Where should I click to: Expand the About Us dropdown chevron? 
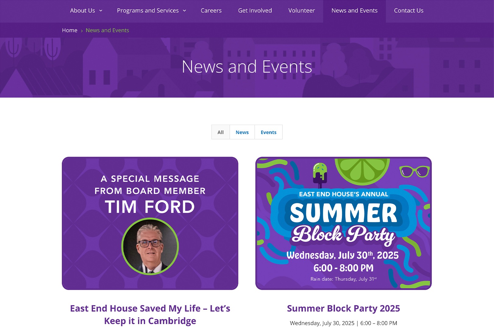[101, 11]
